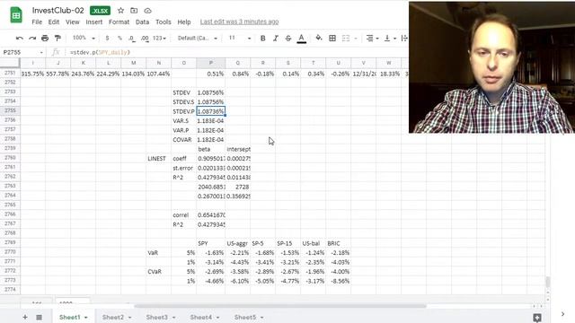Viewport: 575px width, 323px height.
Task: Add a new sheet with plus button
Action: 25,317
